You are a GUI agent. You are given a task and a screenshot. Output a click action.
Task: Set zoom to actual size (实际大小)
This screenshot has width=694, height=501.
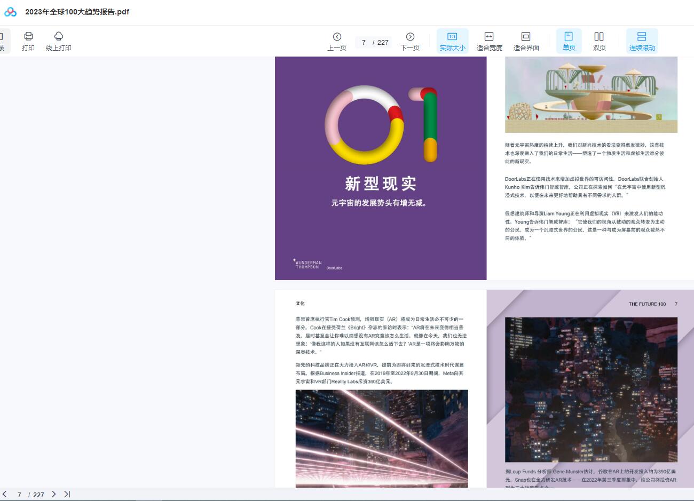[x=452, y=41]
